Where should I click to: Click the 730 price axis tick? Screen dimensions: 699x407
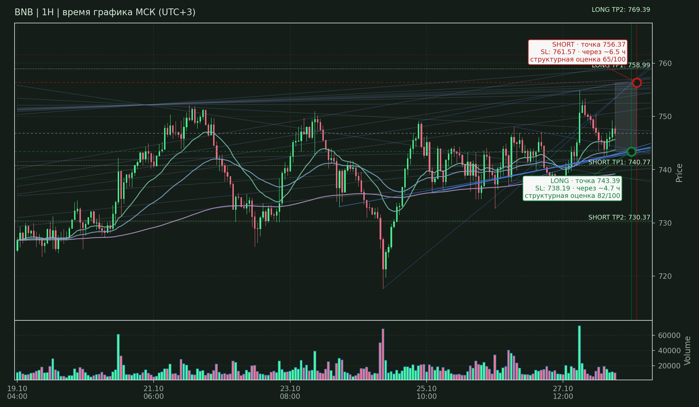point(664,223)
